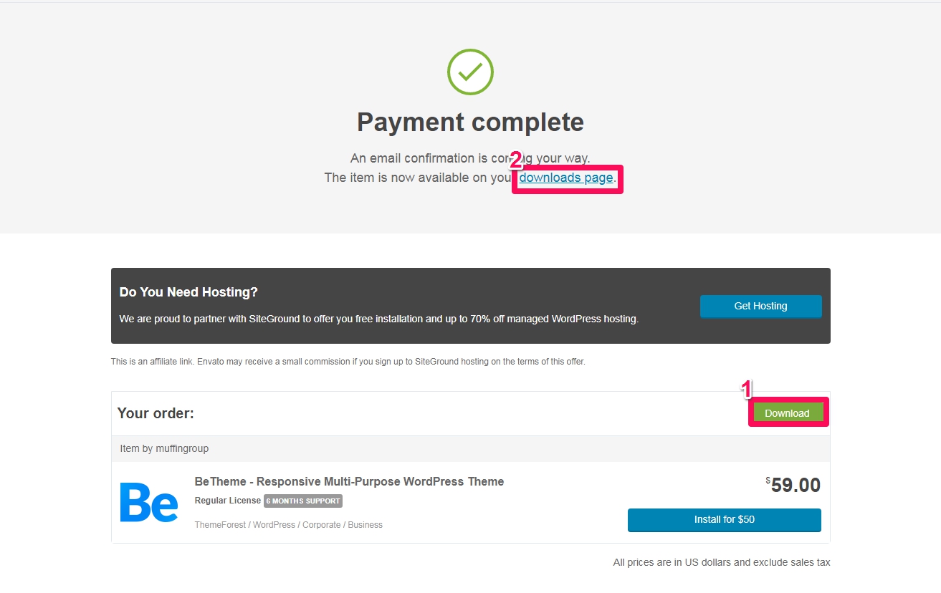Click the Install for $50 button
941x593 pixels.
coord(724,520)
